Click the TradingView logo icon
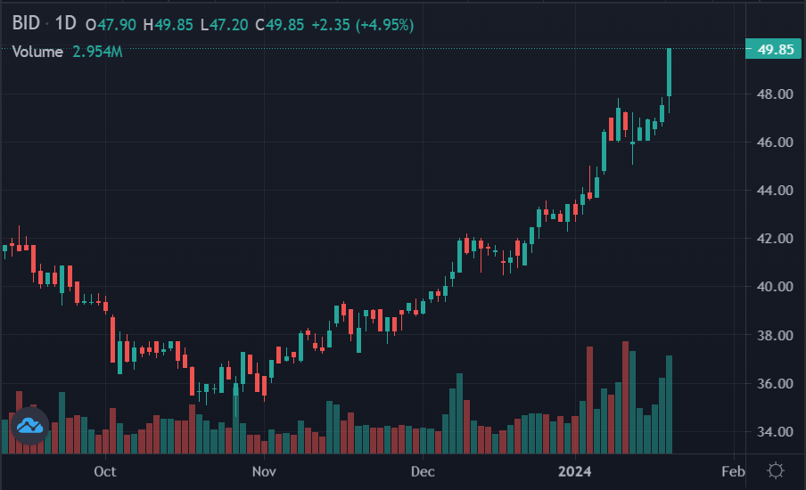Screen dimensions: 806x490 pyautogui.click(x=29, y=425)
